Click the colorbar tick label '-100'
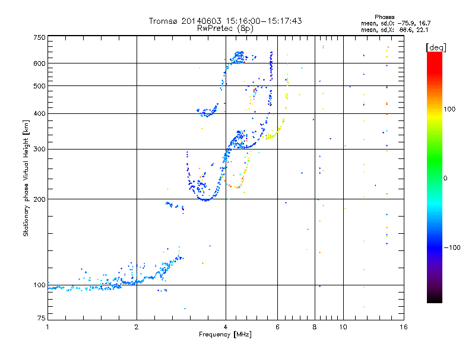Image resolution: width=475 pixels, height=356 pixels. pos(452,247)
